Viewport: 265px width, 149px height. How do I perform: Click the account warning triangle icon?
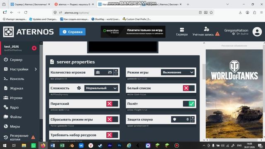pyautogui.click(x=217, y=34)
